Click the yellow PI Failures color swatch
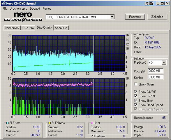The image size is (171, 140). pos(50,123)
